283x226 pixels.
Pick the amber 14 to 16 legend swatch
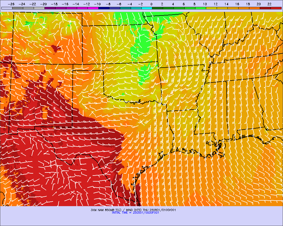click(x=233, y=8)
